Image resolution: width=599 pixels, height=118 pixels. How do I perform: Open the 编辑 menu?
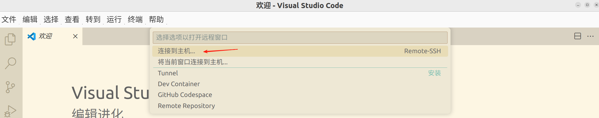30,19
